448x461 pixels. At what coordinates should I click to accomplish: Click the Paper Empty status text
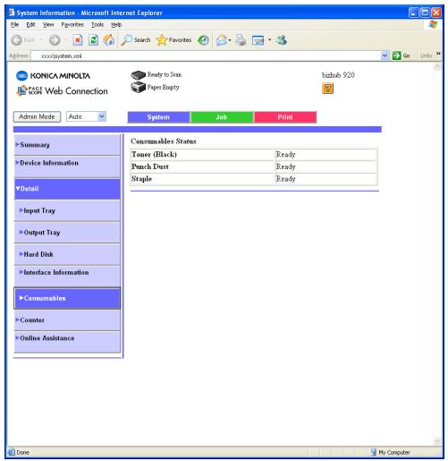164,87
